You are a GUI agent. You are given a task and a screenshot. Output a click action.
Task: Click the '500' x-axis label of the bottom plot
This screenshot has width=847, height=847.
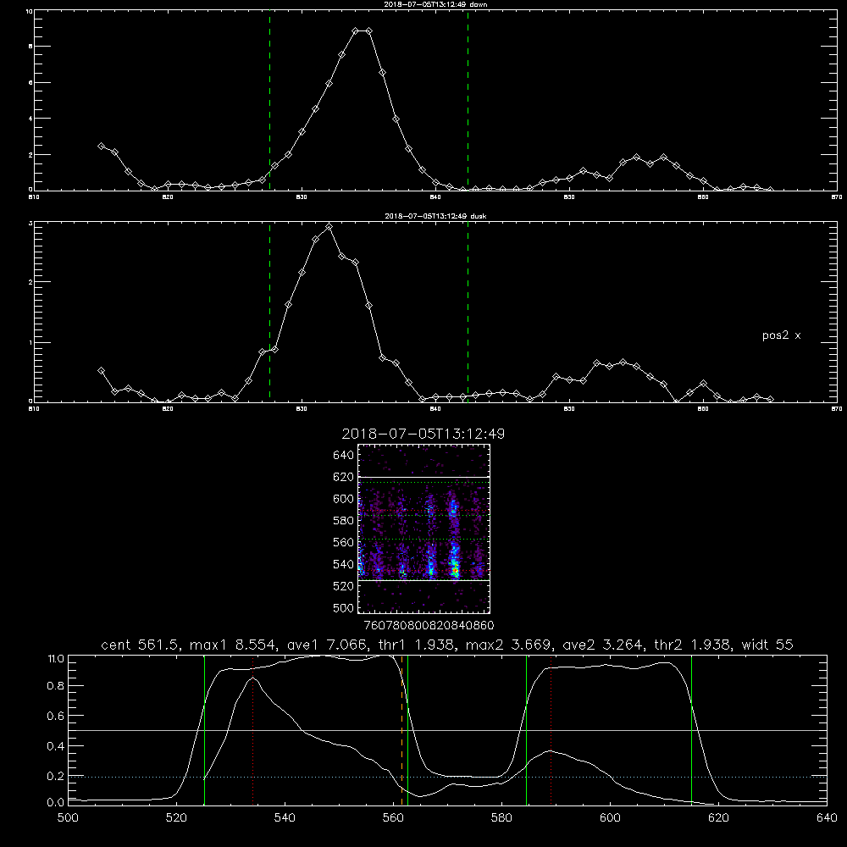coord(68,818)
